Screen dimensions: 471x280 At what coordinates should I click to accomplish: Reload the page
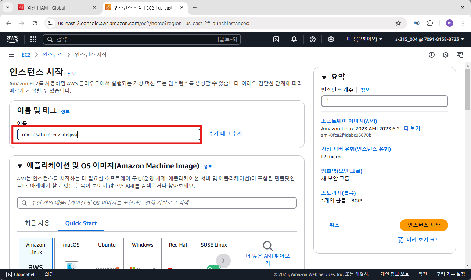coord(35,23)
